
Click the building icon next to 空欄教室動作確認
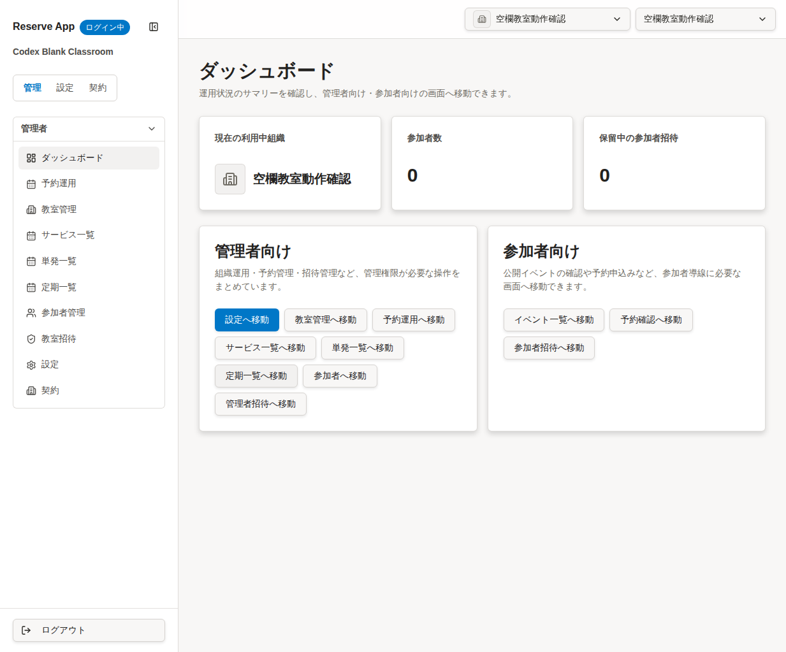[229, 179]
